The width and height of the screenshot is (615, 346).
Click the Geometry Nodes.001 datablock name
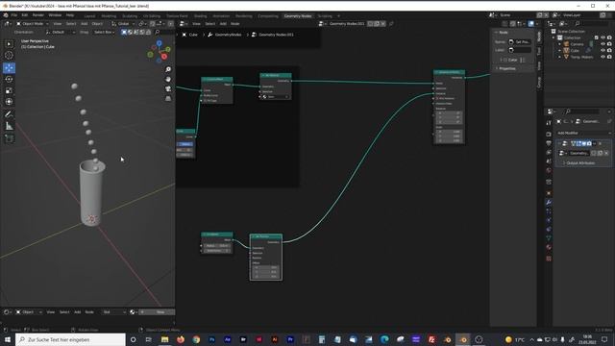click(x=347, y=23)
